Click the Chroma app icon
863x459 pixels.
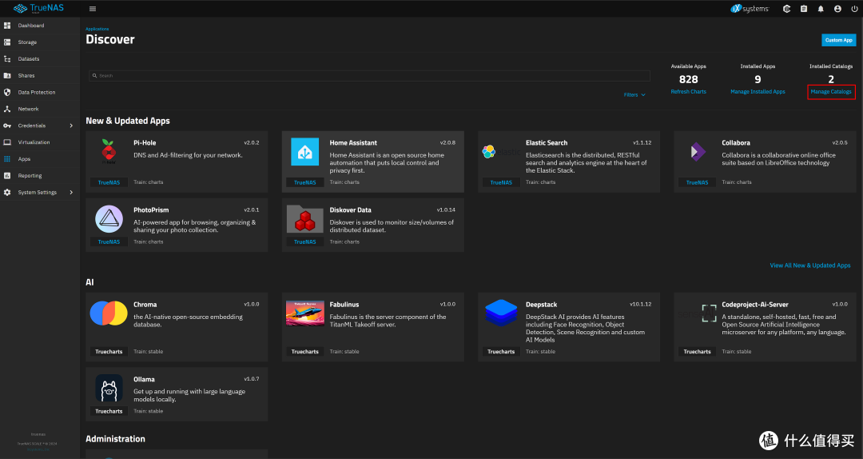coord(109,313)
